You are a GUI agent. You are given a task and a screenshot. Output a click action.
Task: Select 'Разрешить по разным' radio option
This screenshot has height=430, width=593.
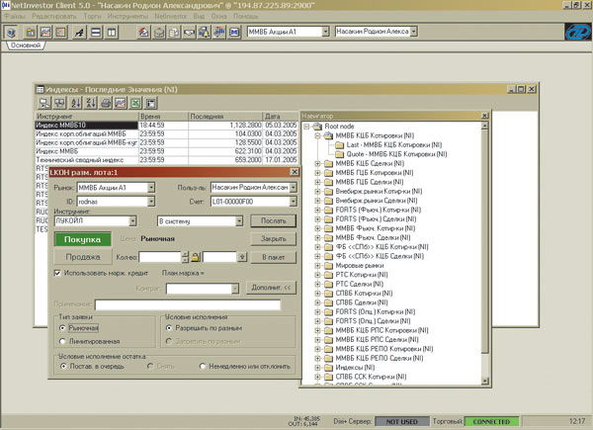point(169,328)
